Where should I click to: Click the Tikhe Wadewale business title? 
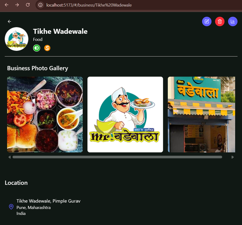point(60,31)
